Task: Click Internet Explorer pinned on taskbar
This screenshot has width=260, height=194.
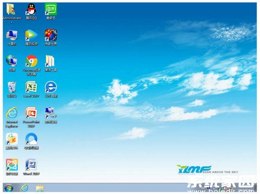Action: (x=25, y=188)
